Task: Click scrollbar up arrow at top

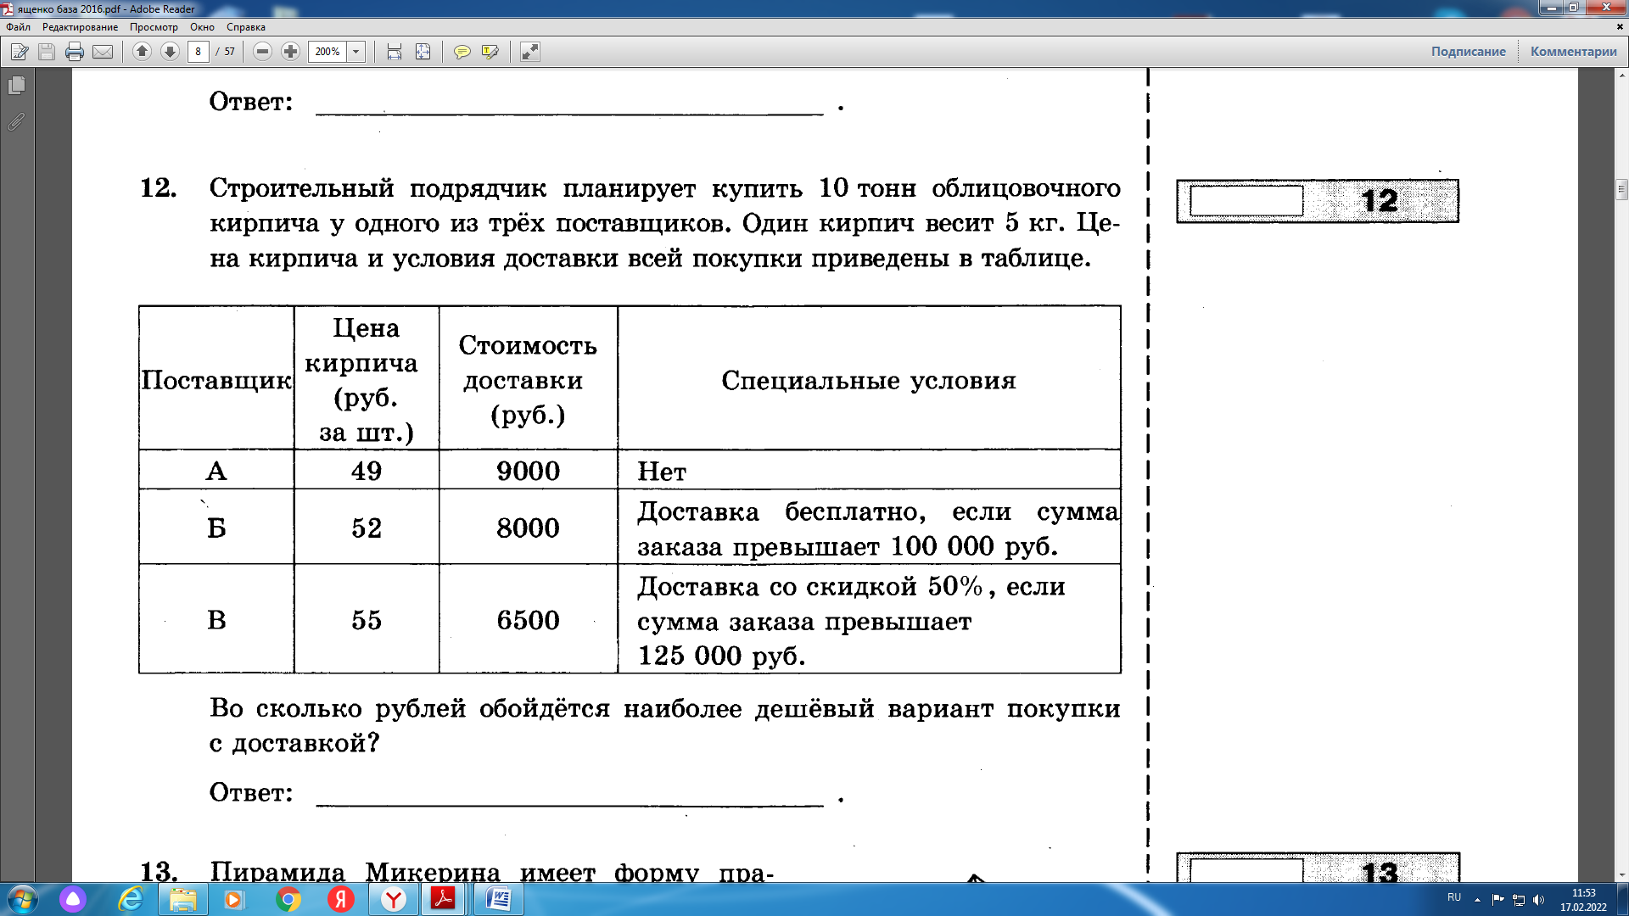Action: pos(1621,75)
